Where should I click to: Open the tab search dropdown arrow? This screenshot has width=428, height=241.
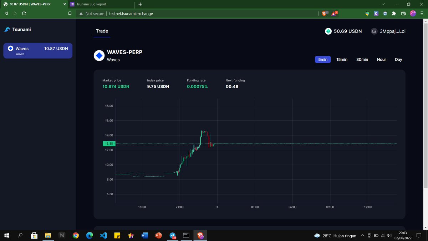point(383,4)
